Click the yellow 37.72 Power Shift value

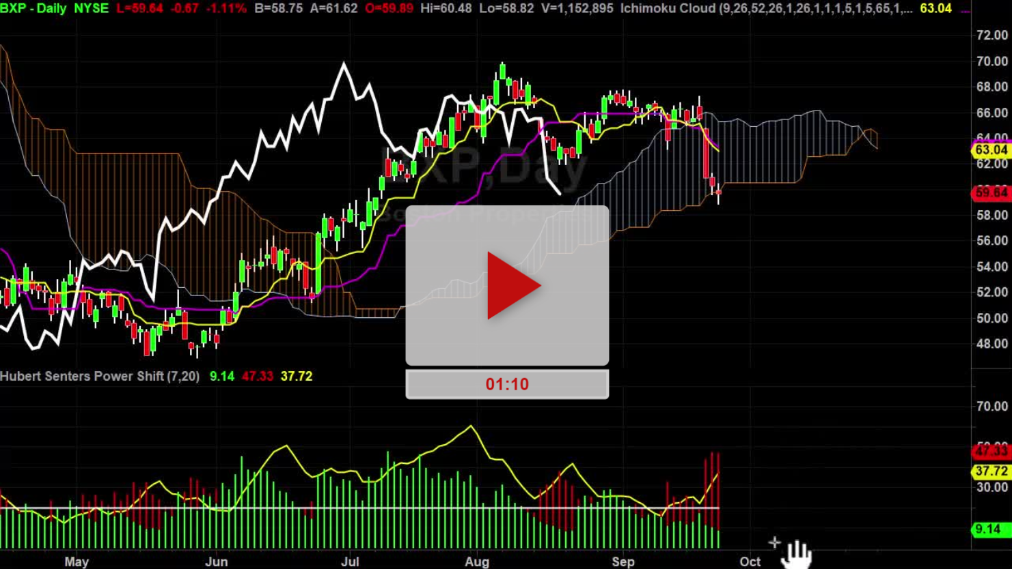[297, 376]
